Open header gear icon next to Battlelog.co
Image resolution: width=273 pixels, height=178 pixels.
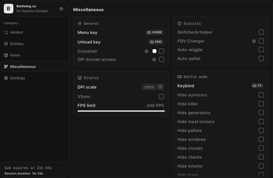61,9
